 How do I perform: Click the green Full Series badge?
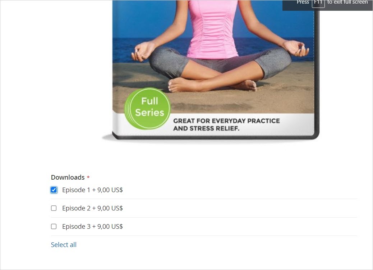pyautogui.click(x=148, y=109)
